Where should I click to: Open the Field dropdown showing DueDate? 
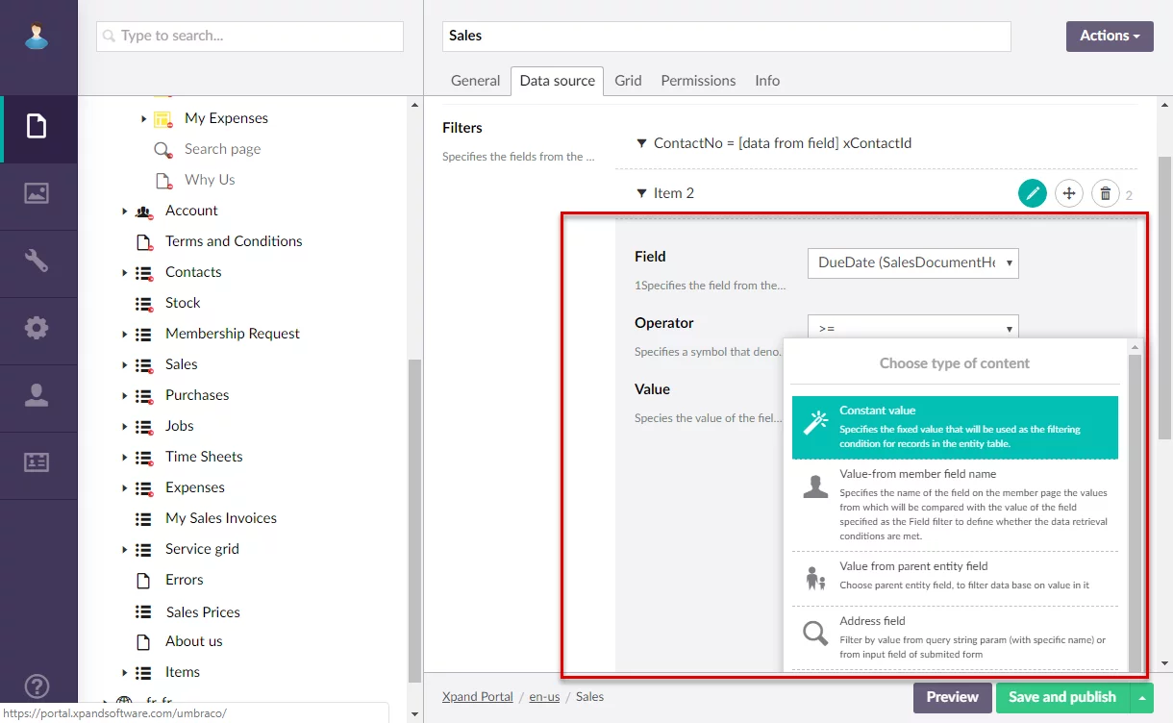(912, 262)
